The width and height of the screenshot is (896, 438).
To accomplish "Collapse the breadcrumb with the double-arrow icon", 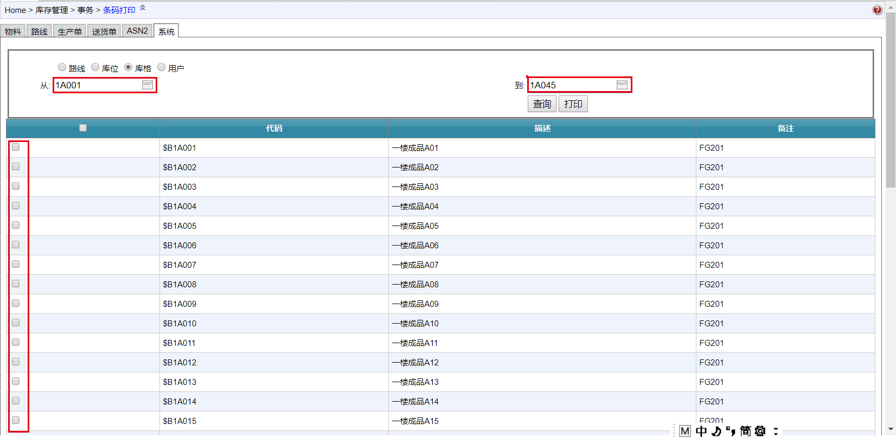I will point(143,8).
